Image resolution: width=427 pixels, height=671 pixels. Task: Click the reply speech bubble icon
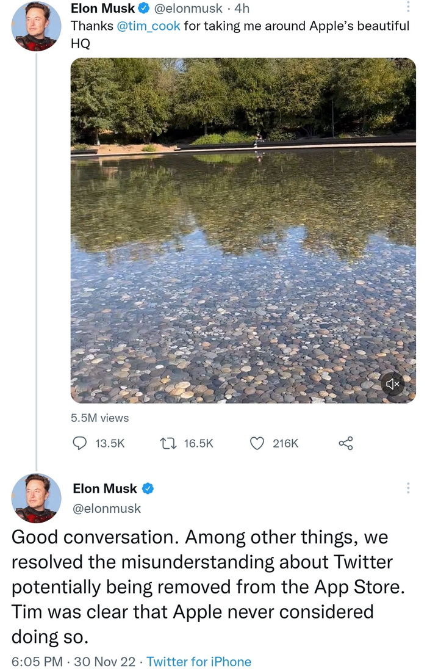80,443
